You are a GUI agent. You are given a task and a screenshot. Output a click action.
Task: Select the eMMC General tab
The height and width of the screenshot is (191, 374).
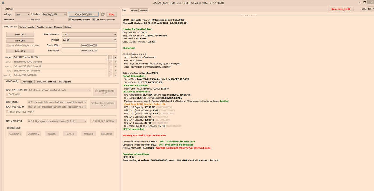pyautogui.click(x=10, y=27)
